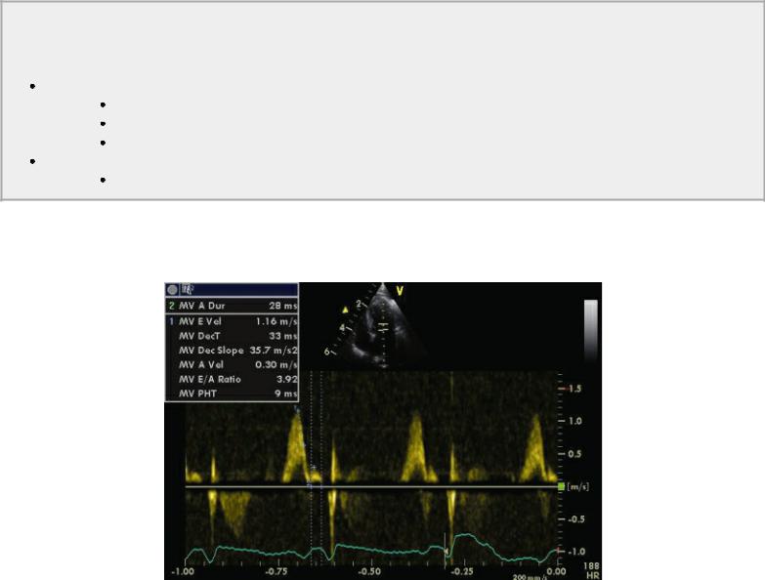Viewport: 765px width, 580px height.
Task: Click the 188 HR heart rate readout
Action: (x=591, y=571)
